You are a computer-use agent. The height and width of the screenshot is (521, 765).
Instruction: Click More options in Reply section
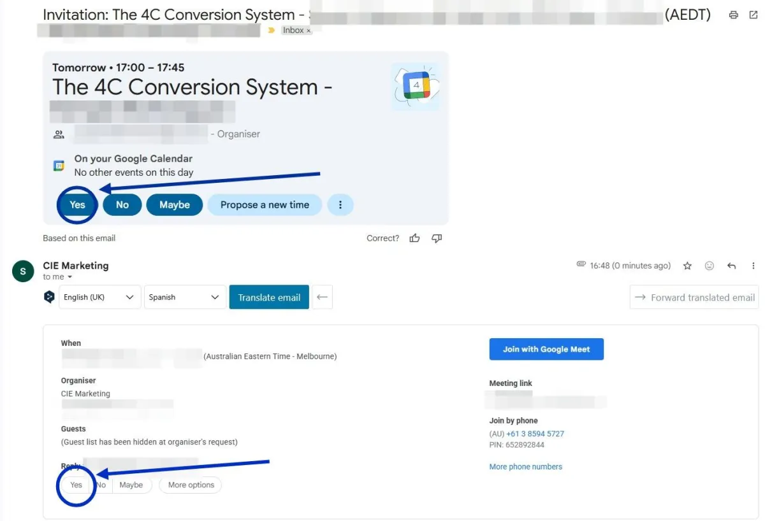191,485
